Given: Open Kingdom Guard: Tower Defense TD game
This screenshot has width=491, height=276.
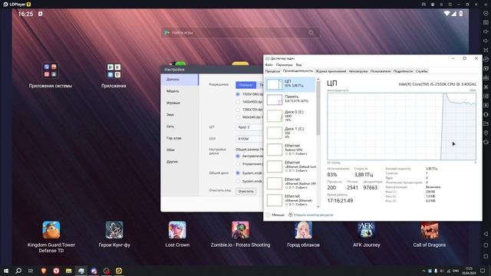Looking at the screenshot, I should (51, 230).
